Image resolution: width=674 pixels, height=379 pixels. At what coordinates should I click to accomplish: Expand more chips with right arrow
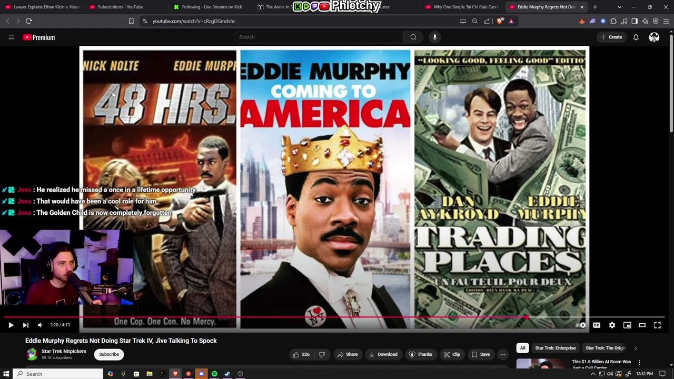coord(635,348)
